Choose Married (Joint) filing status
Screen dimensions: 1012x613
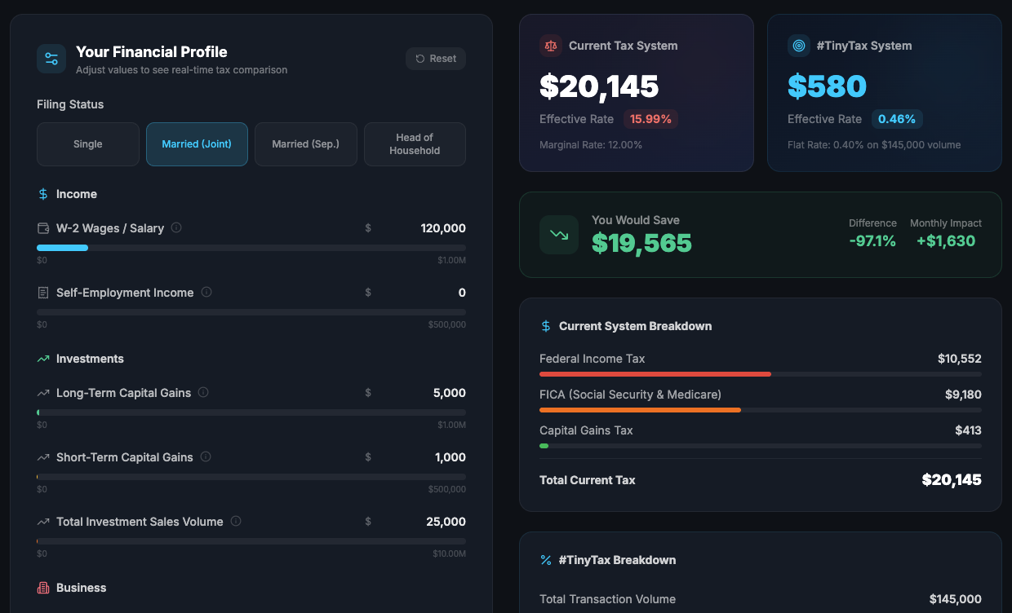(197, 144)
